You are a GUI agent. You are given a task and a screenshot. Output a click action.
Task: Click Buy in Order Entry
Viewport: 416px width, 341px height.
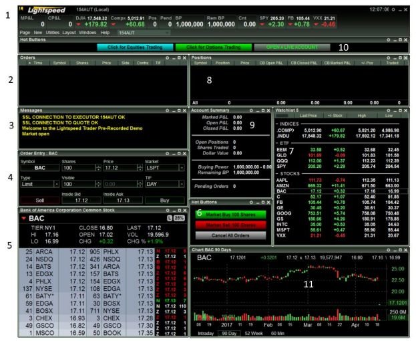point(165,201)
